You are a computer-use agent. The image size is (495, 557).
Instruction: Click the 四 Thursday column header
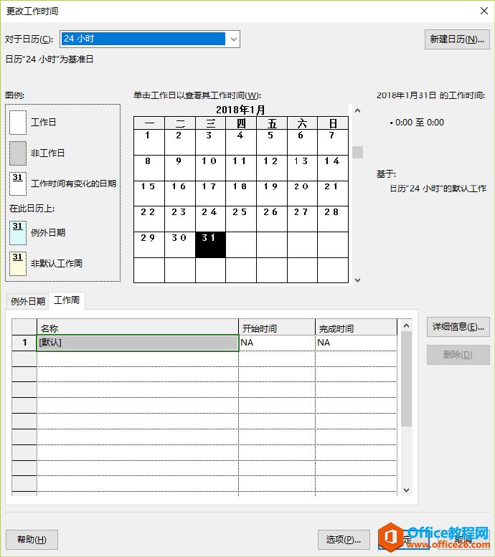tap(240, 123)
